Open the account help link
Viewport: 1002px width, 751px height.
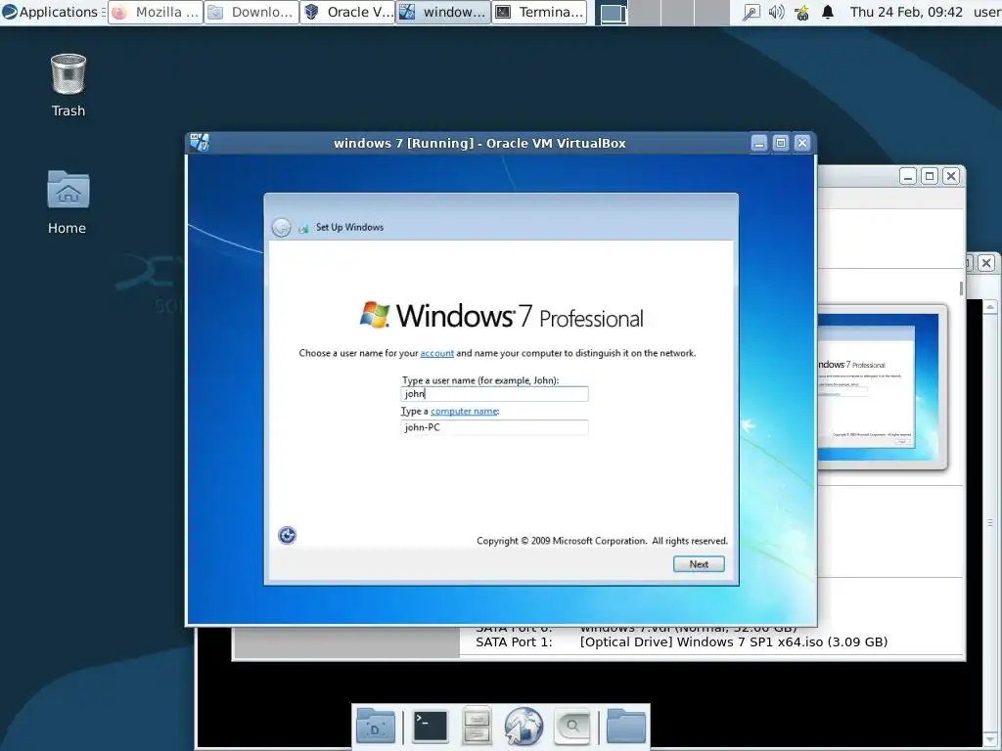coord(436,353)
